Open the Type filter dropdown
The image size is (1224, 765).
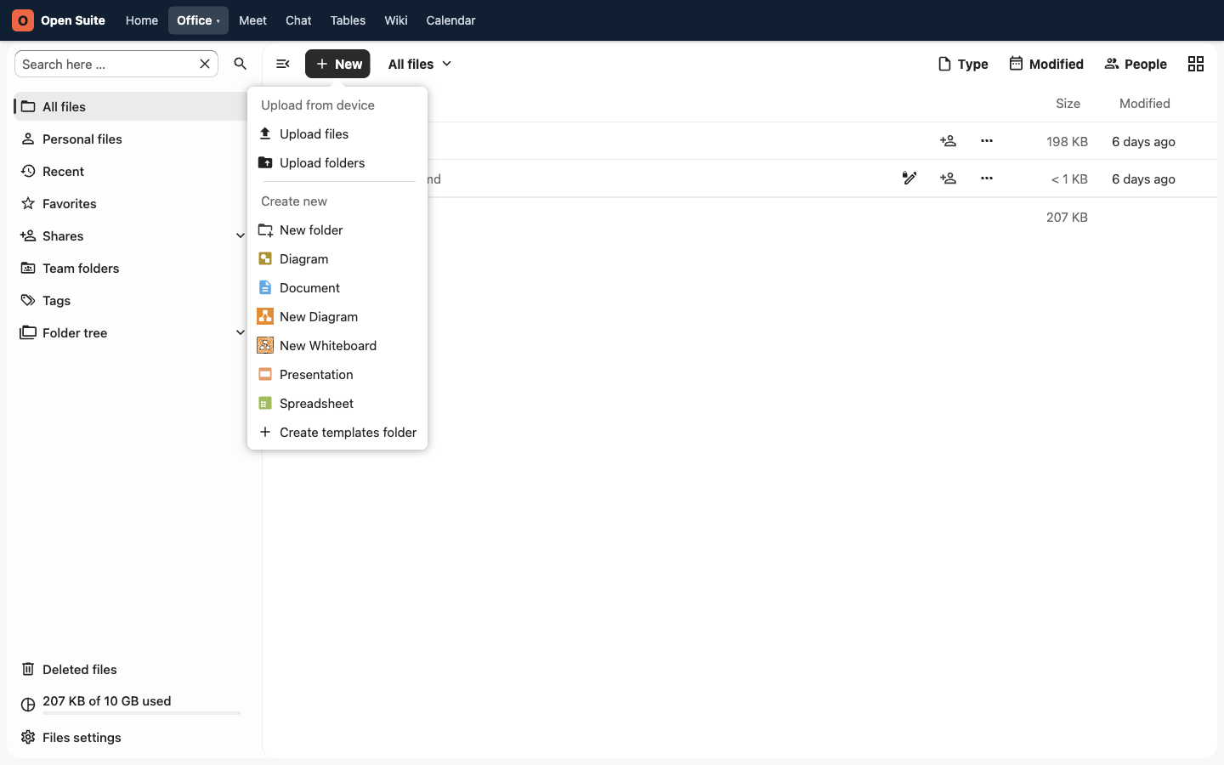coord(963,64)
